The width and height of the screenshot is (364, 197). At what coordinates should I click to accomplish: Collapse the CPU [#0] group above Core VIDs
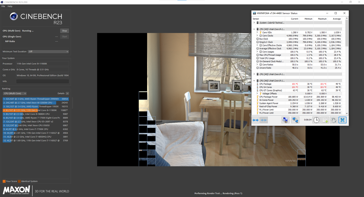[x=254, y=29]
